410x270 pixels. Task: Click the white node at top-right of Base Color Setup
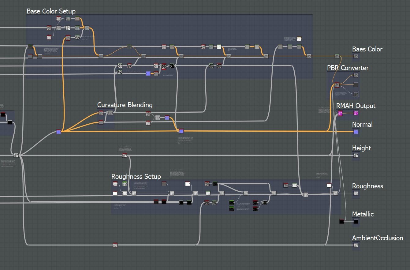[299, 39]
